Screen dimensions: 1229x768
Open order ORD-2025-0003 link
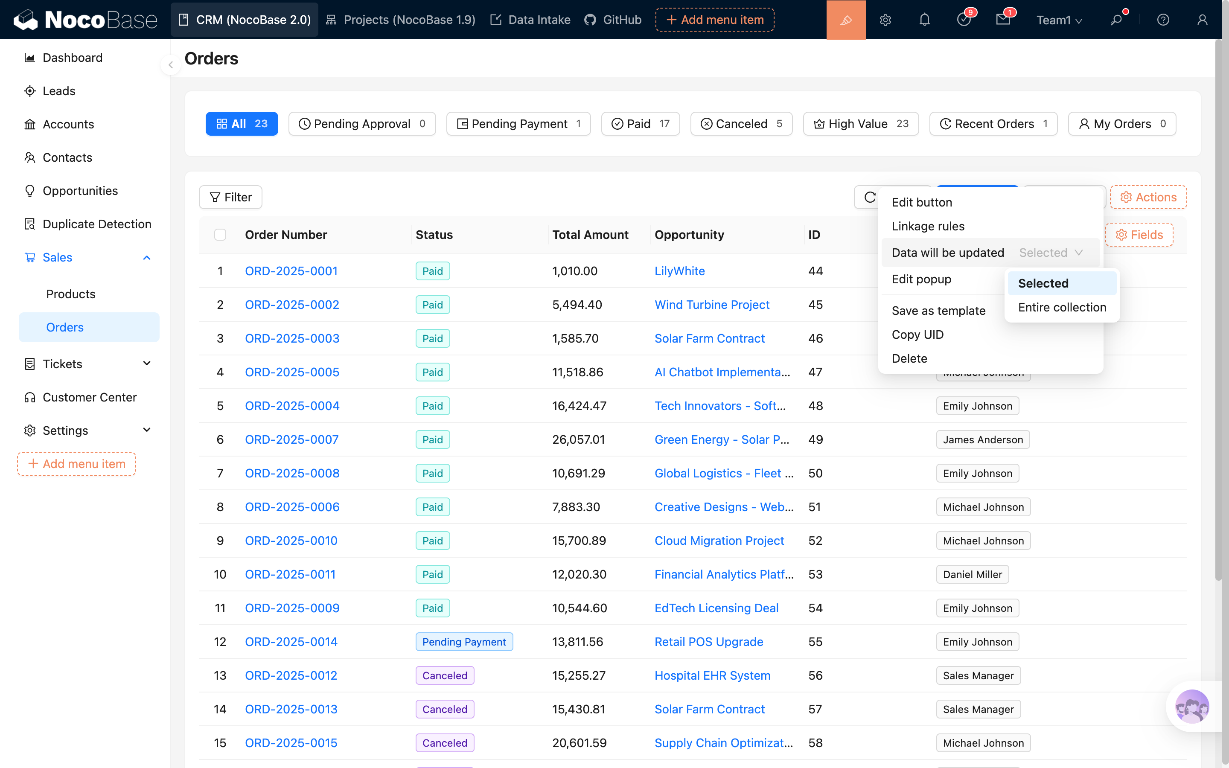[292, 338]
